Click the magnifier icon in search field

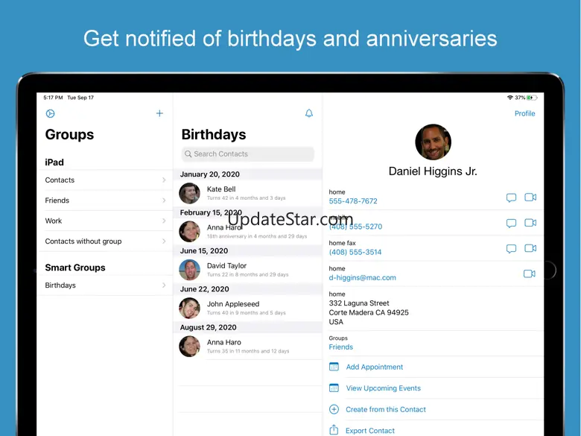click(188, 154)
